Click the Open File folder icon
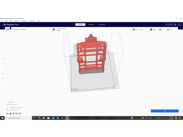Screen dimensions: 183x137 7,29
